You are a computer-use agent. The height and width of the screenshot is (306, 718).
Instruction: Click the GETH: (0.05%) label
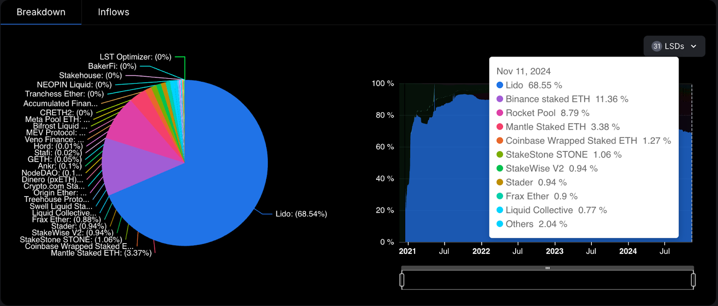coord(55,159)
